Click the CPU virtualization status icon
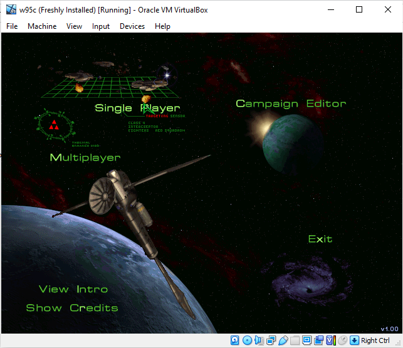This screenshot has width=403, height=348. [x=331, y=340]
